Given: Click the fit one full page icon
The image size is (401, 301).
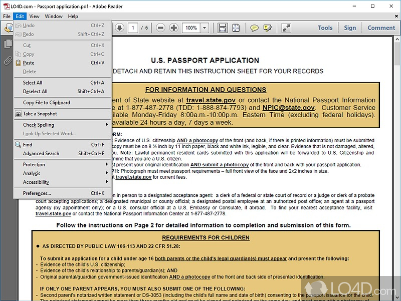Looking at the screenshot, I should 236,28.
